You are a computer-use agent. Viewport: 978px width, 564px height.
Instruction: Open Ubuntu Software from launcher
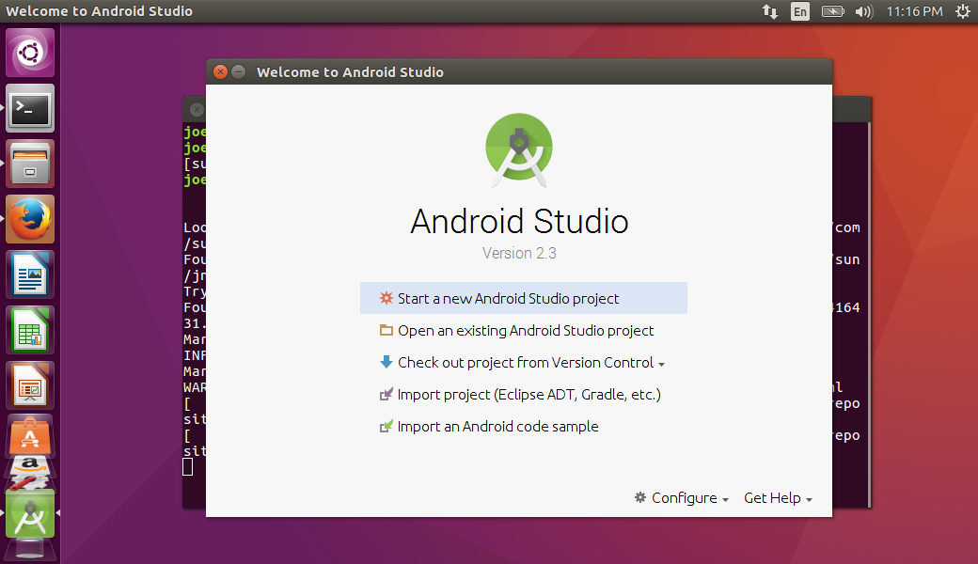pos(30,435)
